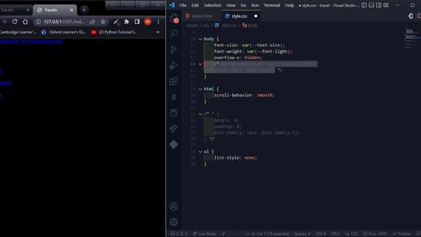Click the Chrome address bar URL

tap(64, 22)
